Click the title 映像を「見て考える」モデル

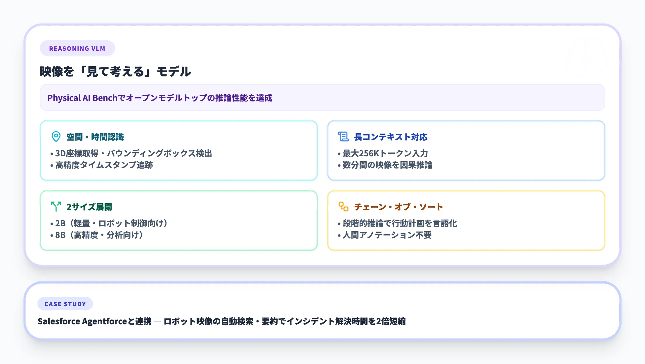(x=115, y=71)
